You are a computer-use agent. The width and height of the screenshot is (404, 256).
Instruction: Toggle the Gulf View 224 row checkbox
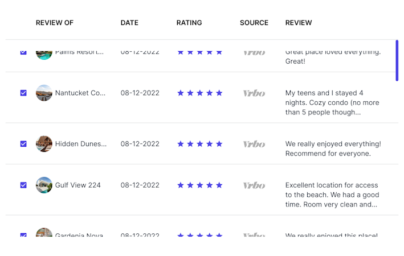pos(23,185)
